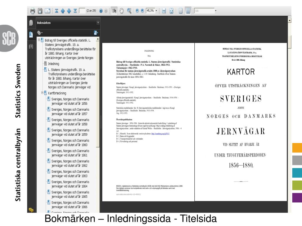
Task: Click the page number input box
Action: click(82, 11)
